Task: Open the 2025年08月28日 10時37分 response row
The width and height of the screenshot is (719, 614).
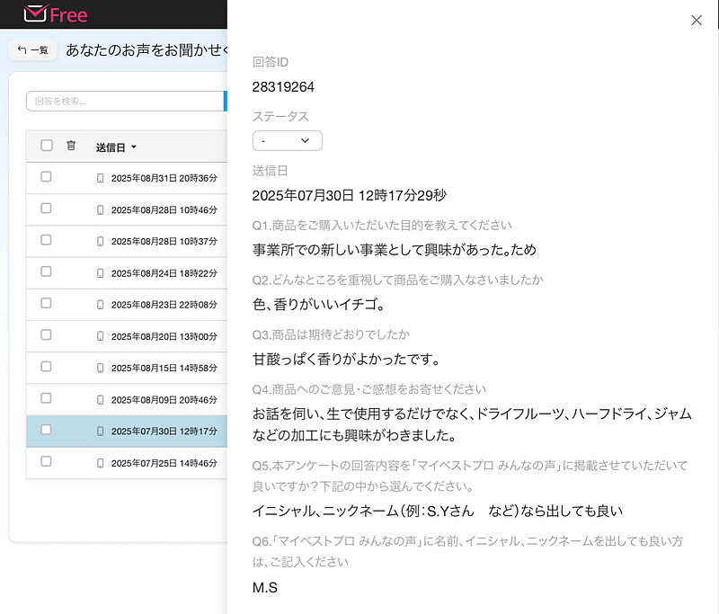Action: (x=164, y=241)
